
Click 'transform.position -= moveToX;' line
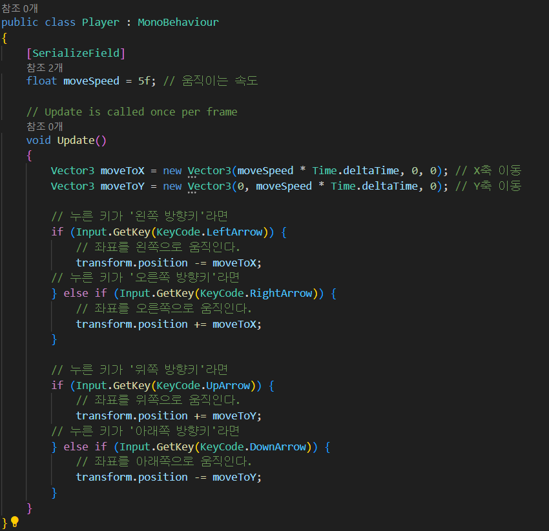coord(169,263)
